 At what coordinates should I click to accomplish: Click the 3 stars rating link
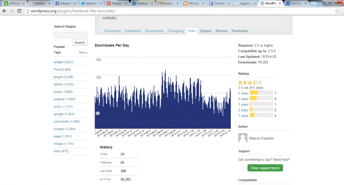pos(244,104)
